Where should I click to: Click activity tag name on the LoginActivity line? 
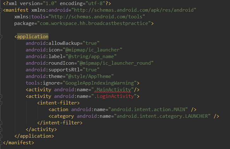click(x=40, y=96)
